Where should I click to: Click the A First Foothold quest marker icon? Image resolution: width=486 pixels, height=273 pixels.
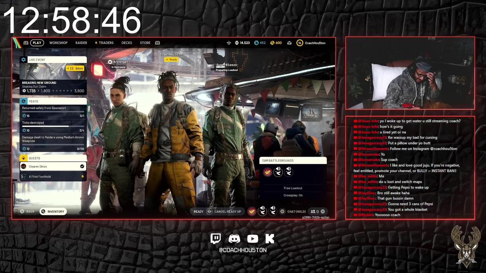[x=82, y=177]
